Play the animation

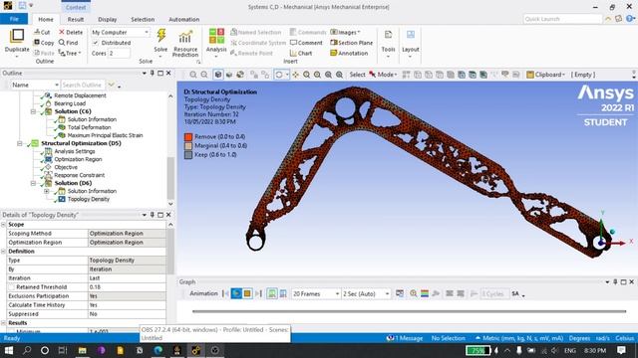[236, 293]
